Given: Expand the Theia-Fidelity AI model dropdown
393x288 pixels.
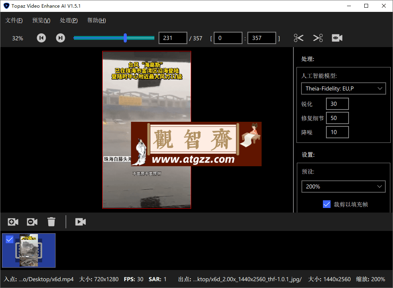Looking at the screenshot, I should [x=343, y=88].
